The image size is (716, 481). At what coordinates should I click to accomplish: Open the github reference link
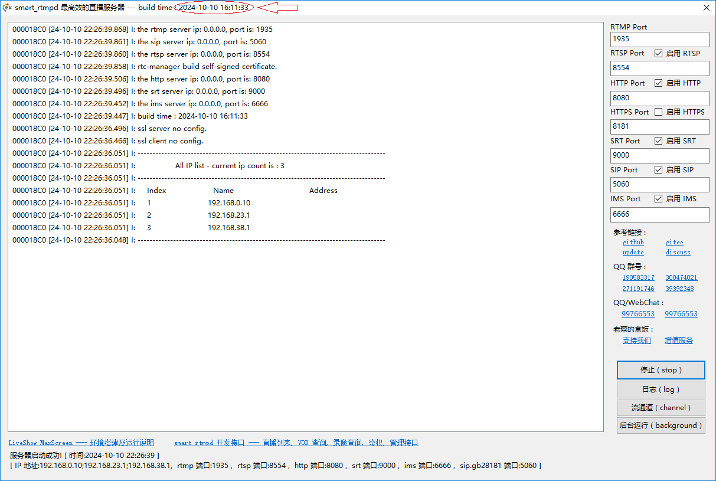click(x=633, y=243)
